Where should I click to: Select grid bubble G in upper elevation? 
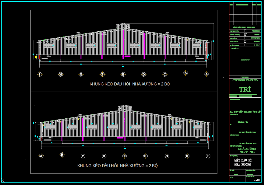click(81, 74)
